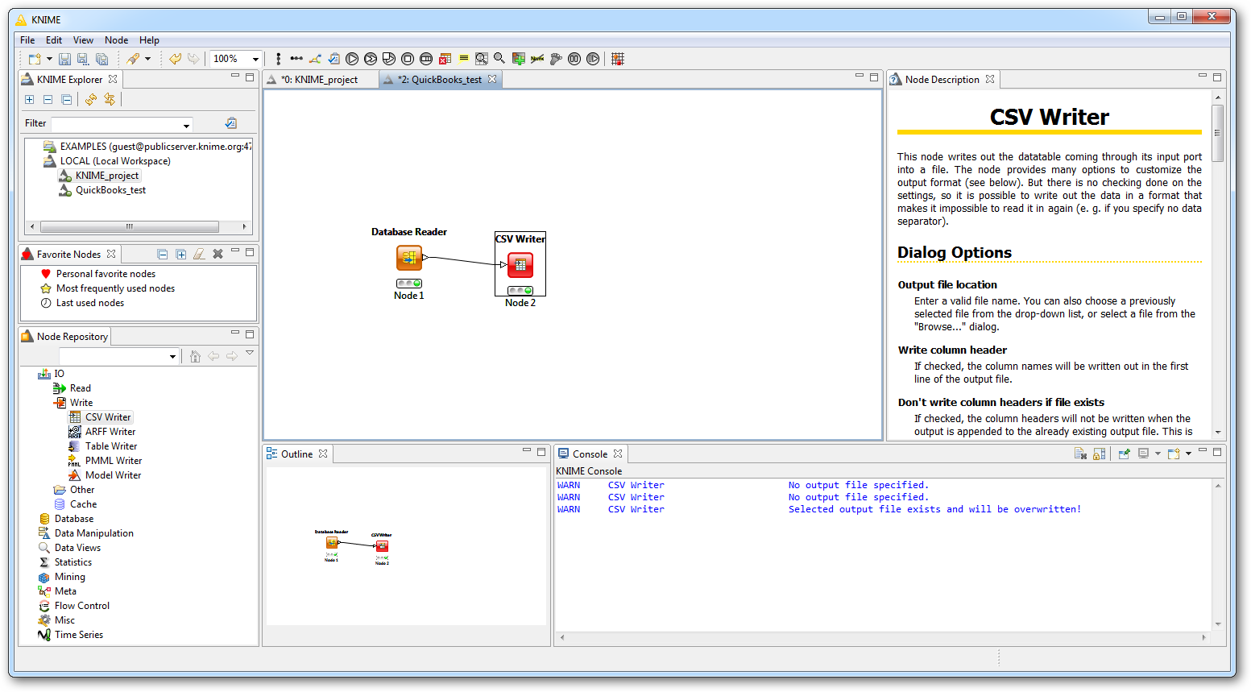Click expand all in Favorite Nodes
Screen dimensions: 1251x692
coord(181,255)
